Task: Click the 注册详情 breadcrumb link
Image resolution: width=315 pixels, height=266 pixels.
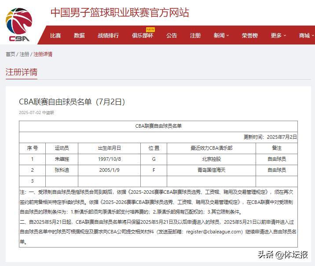Action: (43, 54)
